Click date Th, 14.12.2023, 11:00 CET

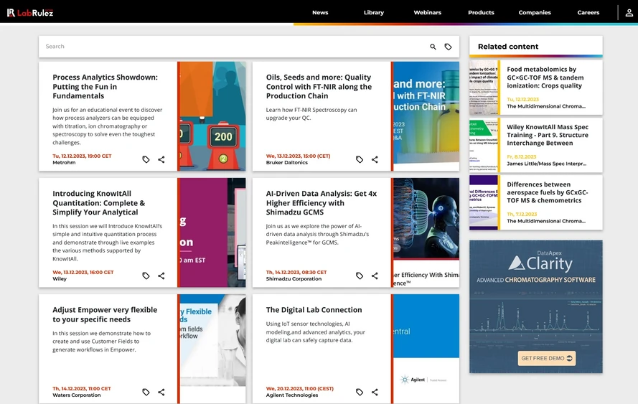81,388
